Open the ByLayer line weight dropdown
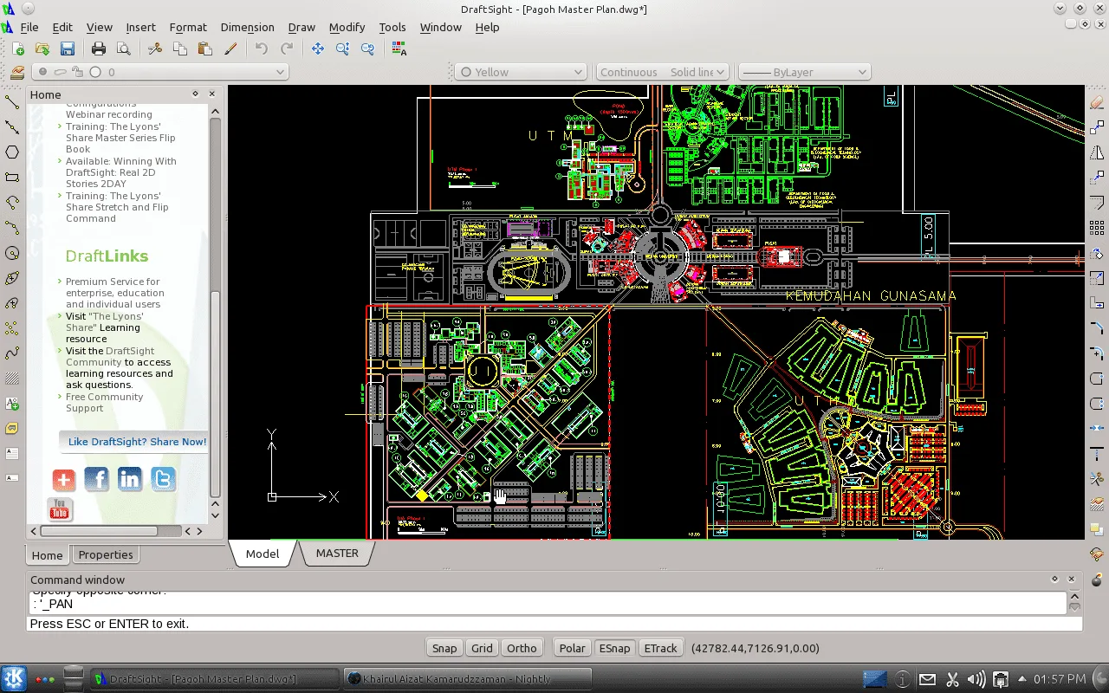Image resolution: width=1109 pixels, height=693 pixels. tap(804, 73)
